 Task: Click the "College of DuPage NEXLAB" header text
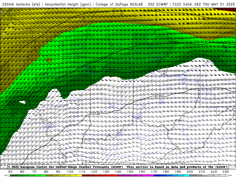pyautogui.click(x=119, y=4)
